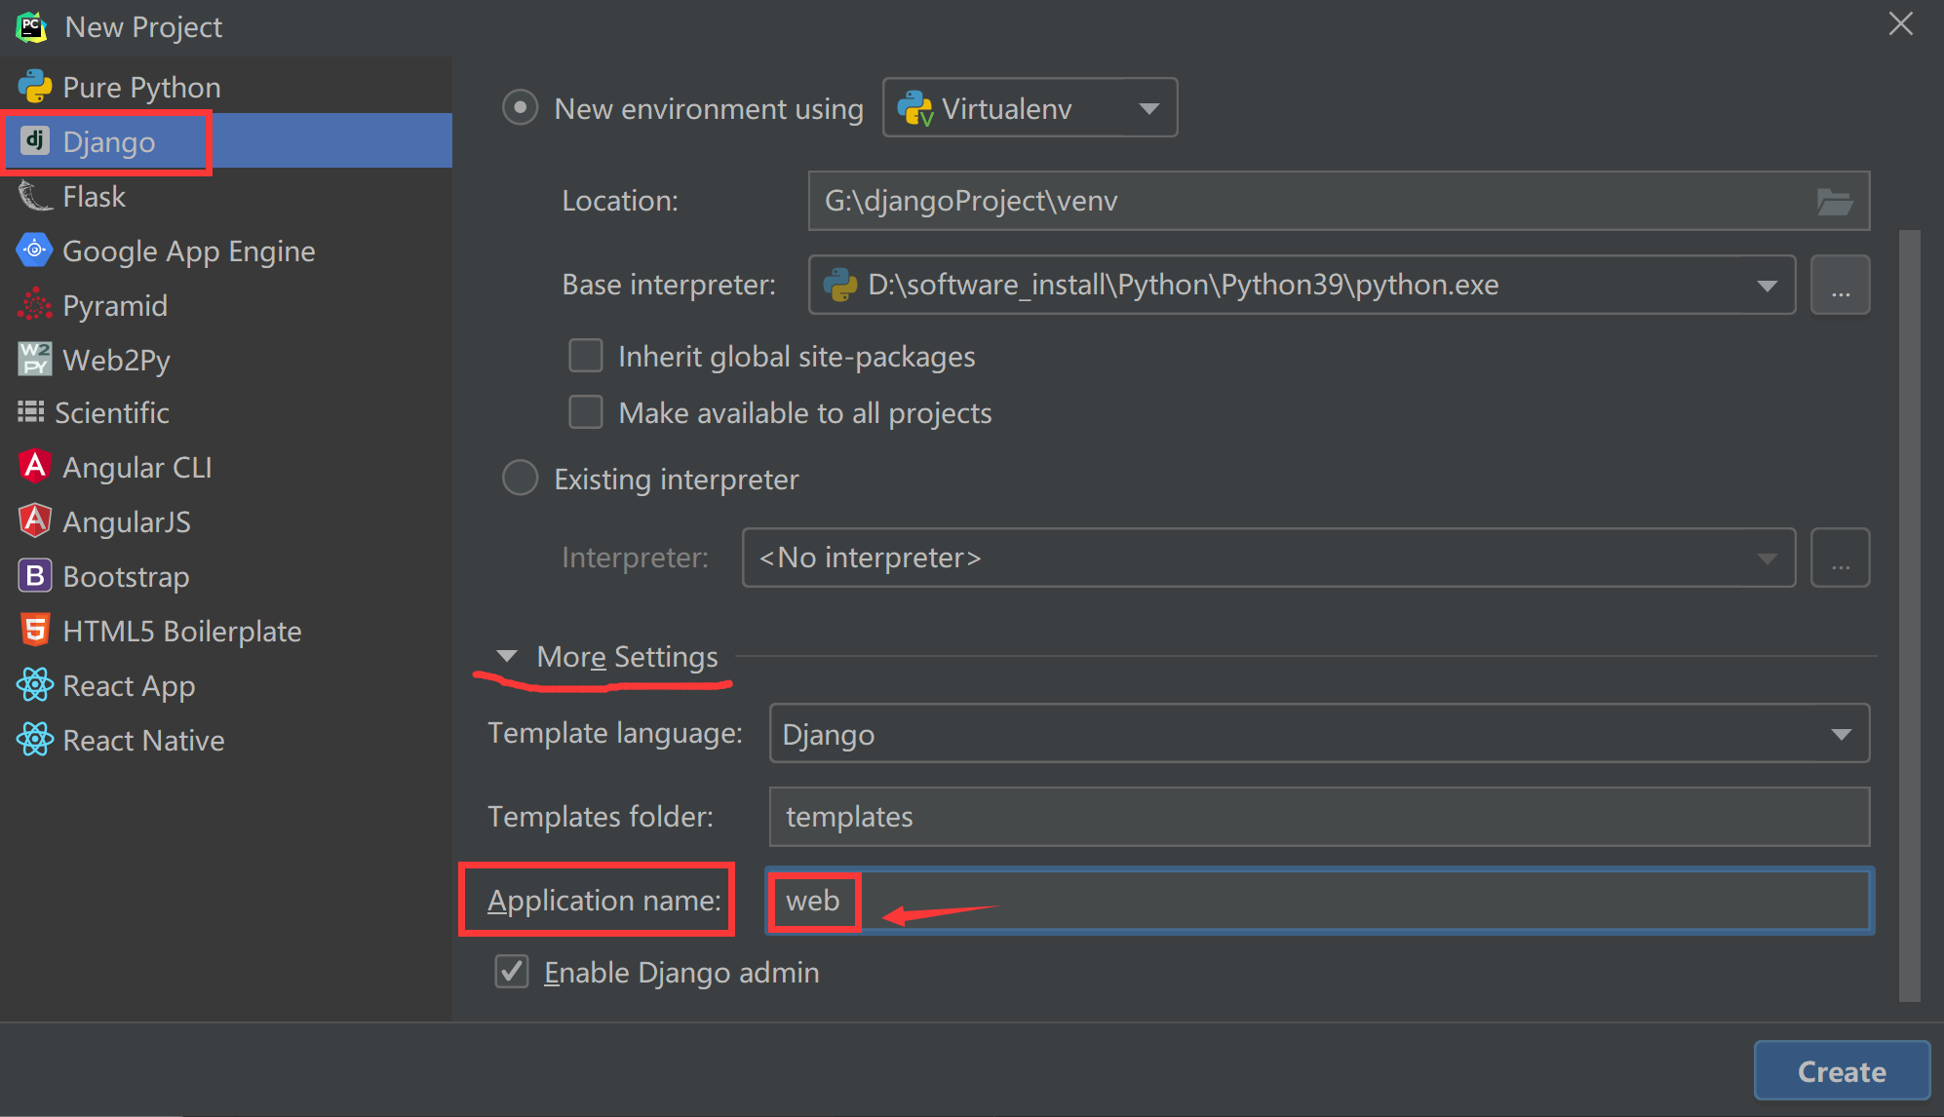Click the Pyramid red dotted icon
The image size is (1944, 1117).
35,305
